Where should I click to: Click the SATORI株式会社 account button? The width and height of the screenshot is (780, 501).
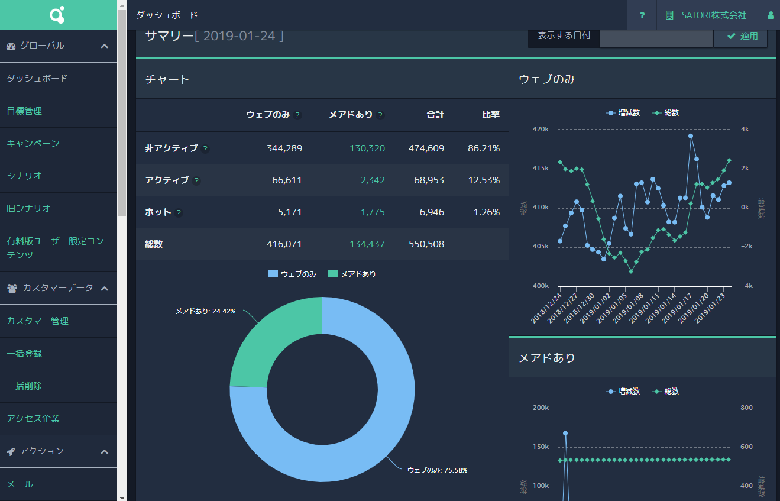(706, 15)
